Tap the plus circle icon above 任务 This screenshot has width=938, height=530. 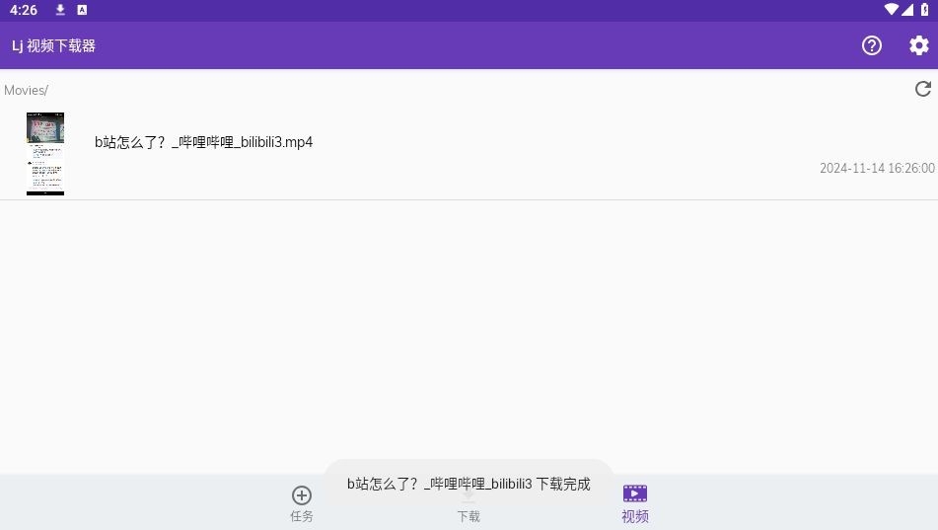[302, 494]
